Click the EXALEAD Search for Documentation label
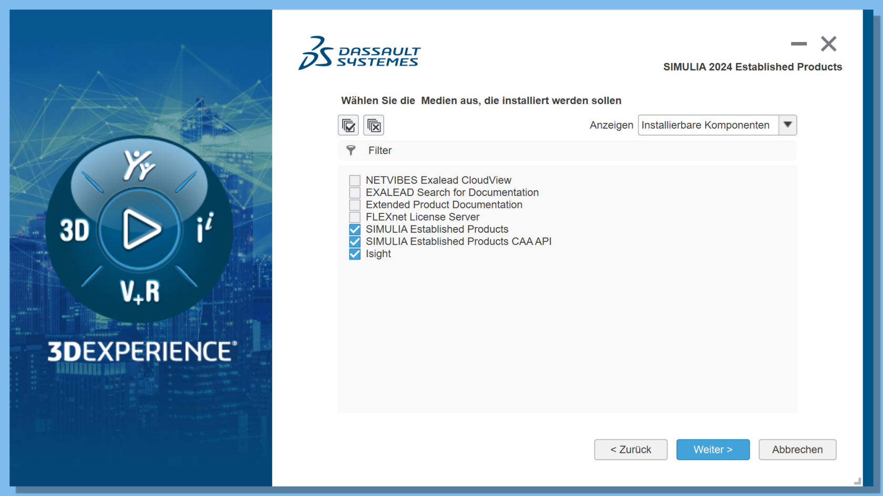 point(452,192)
